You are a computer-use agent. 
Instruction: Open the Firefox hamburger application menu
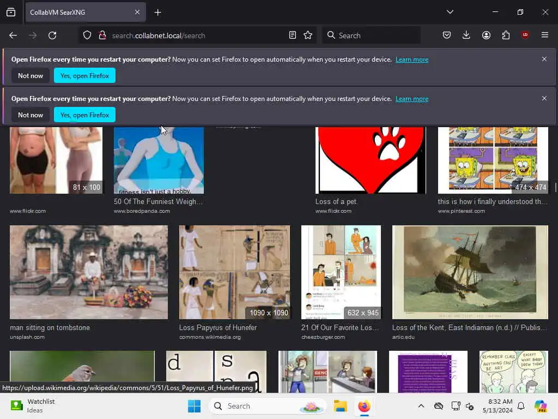[x=545, y=35]
